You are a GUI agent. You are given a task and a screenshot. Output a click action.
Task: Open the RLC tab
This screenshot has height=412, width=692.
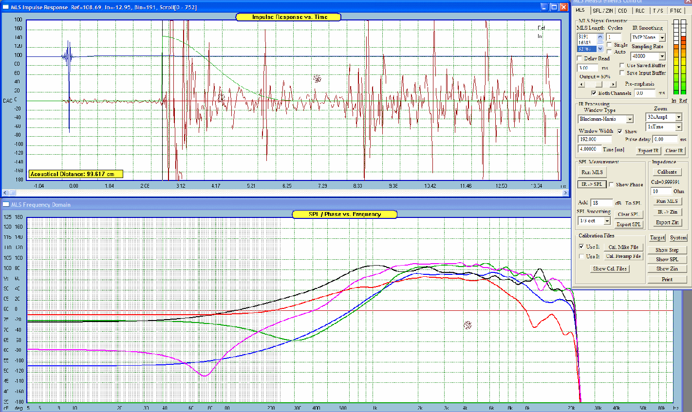click(640, 11)
